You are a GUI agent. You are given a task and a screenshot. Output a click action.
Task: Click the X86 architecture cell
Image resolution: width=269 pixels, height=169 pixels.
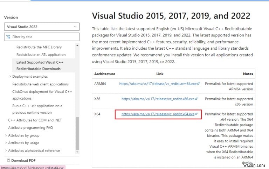[97, 99]
